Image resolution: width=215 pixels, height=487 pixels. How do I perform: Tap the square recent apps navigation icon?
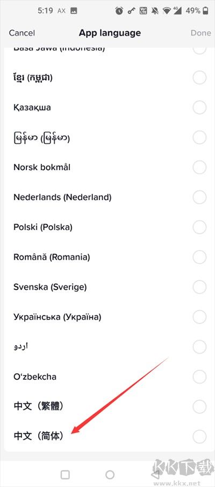click(65, 474)
